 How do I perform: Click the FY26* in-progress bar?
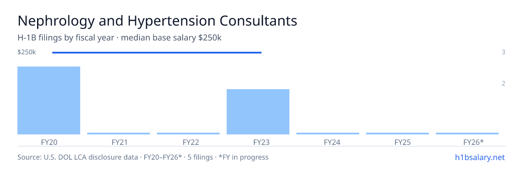[x=467, y=134]
